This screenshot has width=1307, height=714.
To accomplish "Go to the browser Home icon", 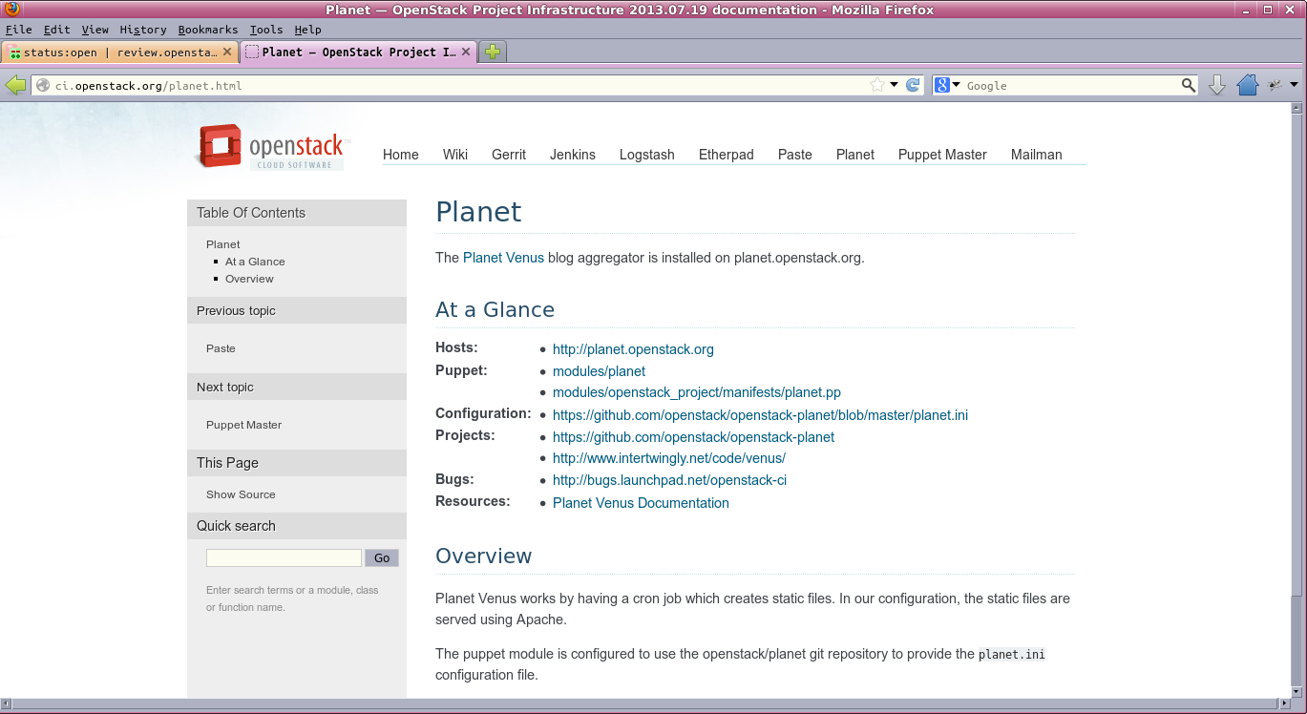I will (1247, 86).
